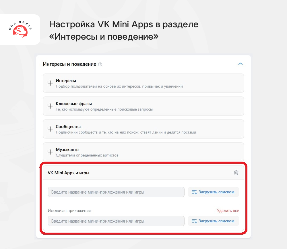Delete VK Mini Apps block with trash icon
This screenshot has height=249, width=287.
point(236,173)
